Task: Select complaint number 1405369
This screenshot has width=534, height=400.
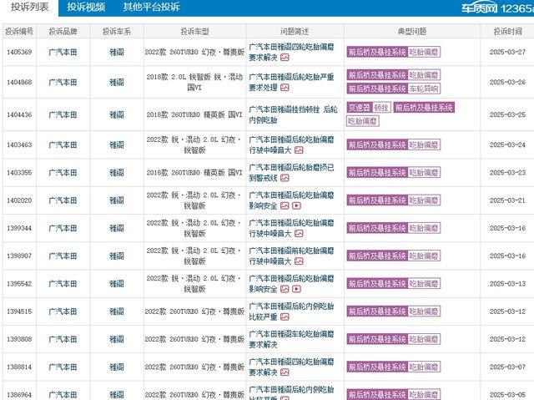Action: coord(19,52)
